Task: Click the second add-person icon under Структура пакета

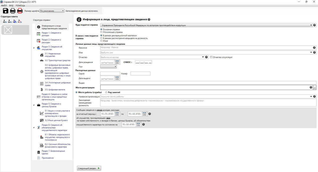Action: [x=10, y=21]
